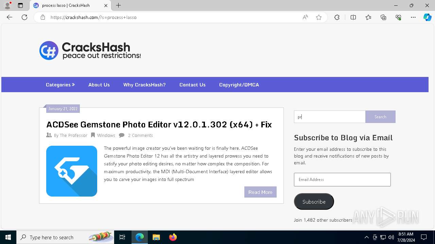Open Read aloud icon in address bar
Screen dimensions: 435x244
click(x=305, y=17)
